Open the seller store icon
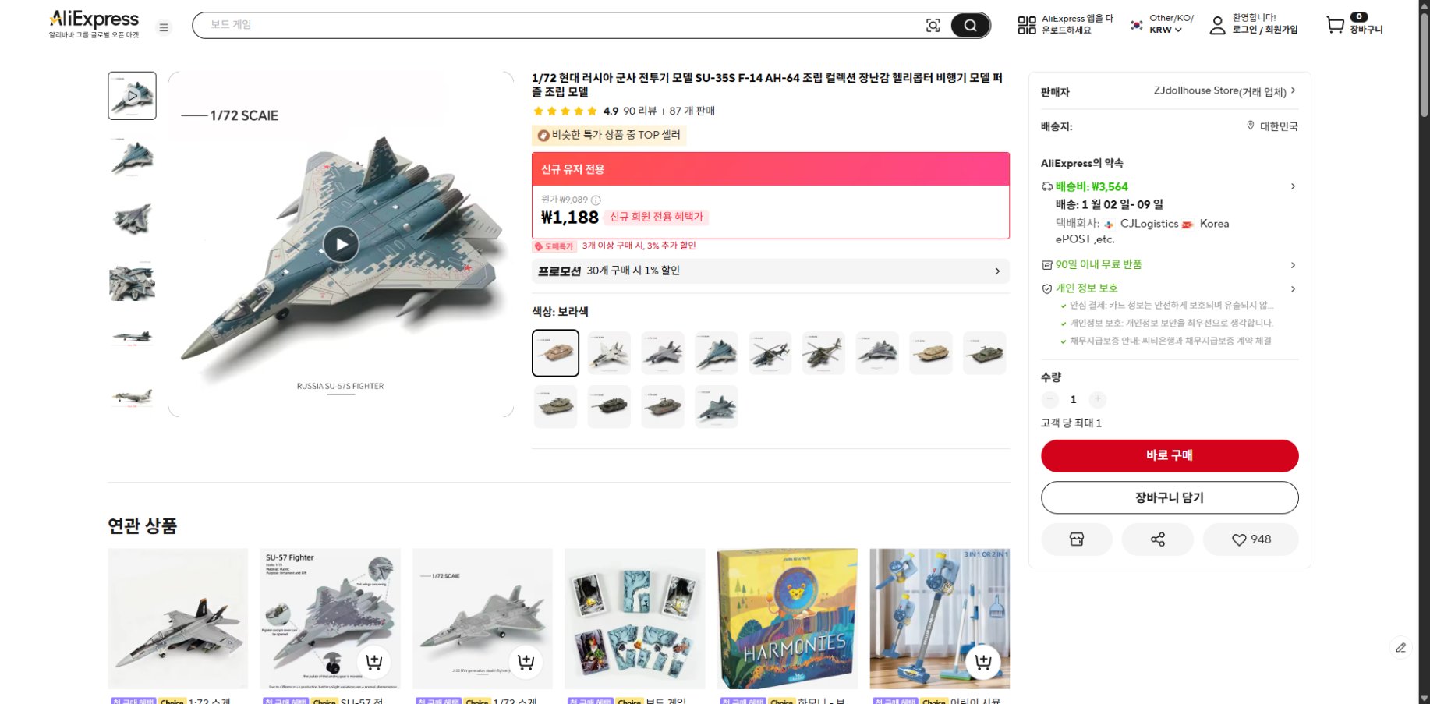This screenshot has height=704, width=1430. pyautogui.click(x=1077, y=539)
